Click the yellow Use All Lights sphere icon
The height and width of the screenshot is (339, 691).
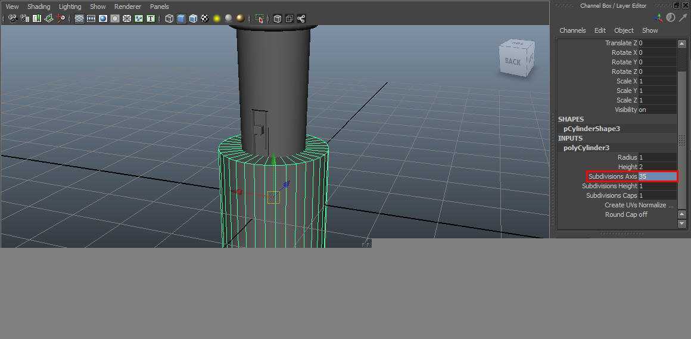[x=217, y=18]
